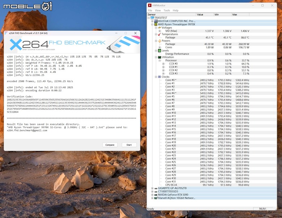Expand the VID (Max) entry
Viewport: 282px width, 218px height.
[159, 31]
